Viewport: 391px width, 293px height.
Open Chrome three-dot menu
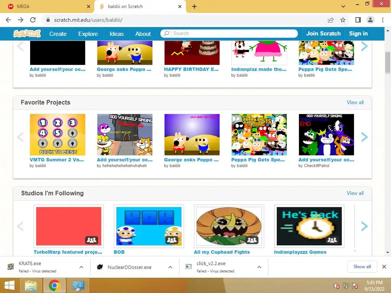point(383,20)
